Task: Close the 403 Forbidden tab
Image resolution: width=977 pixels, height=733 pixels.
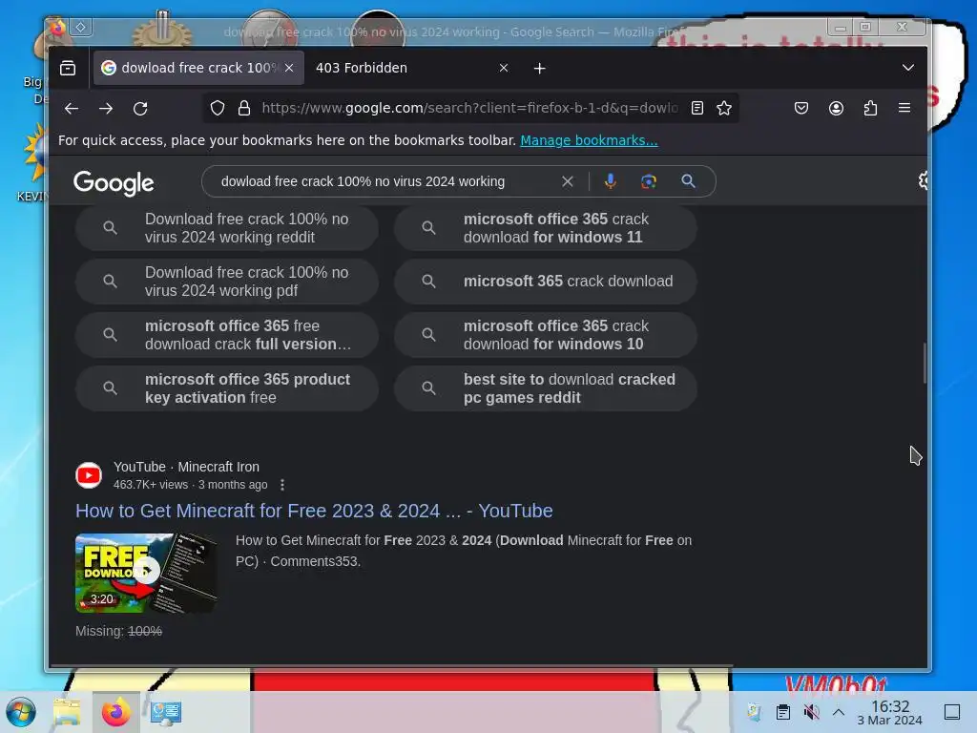Action: coord(504,68)
